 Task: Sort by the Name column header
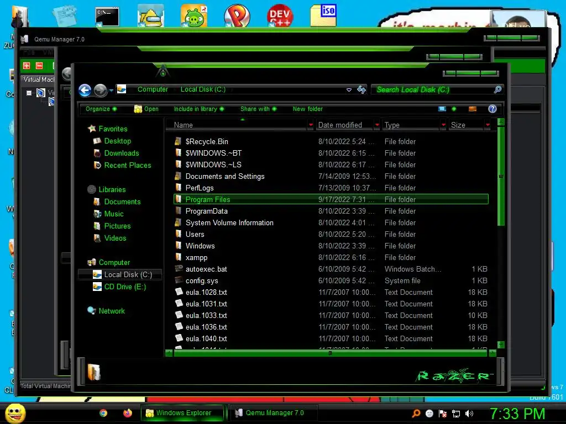(237, 125)
